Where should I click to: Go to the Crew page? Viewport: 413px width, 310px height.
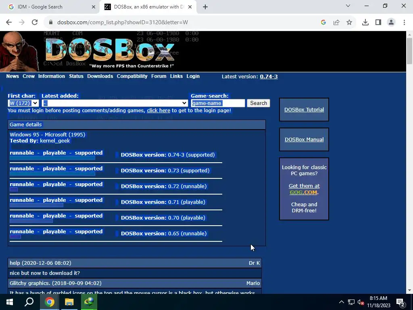point(29,76)
